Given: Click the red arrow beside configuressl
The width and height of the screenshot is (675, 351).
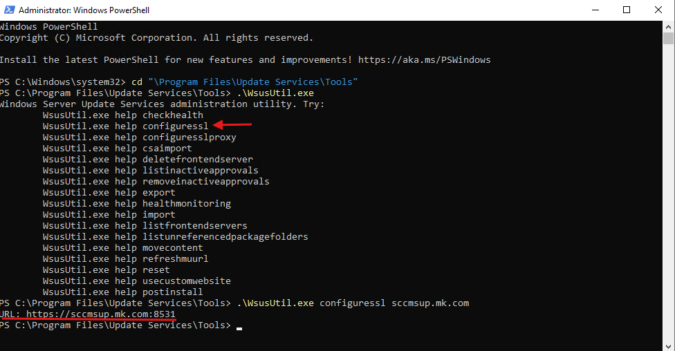Looking at the screenshot, I should tap(232, 125).
